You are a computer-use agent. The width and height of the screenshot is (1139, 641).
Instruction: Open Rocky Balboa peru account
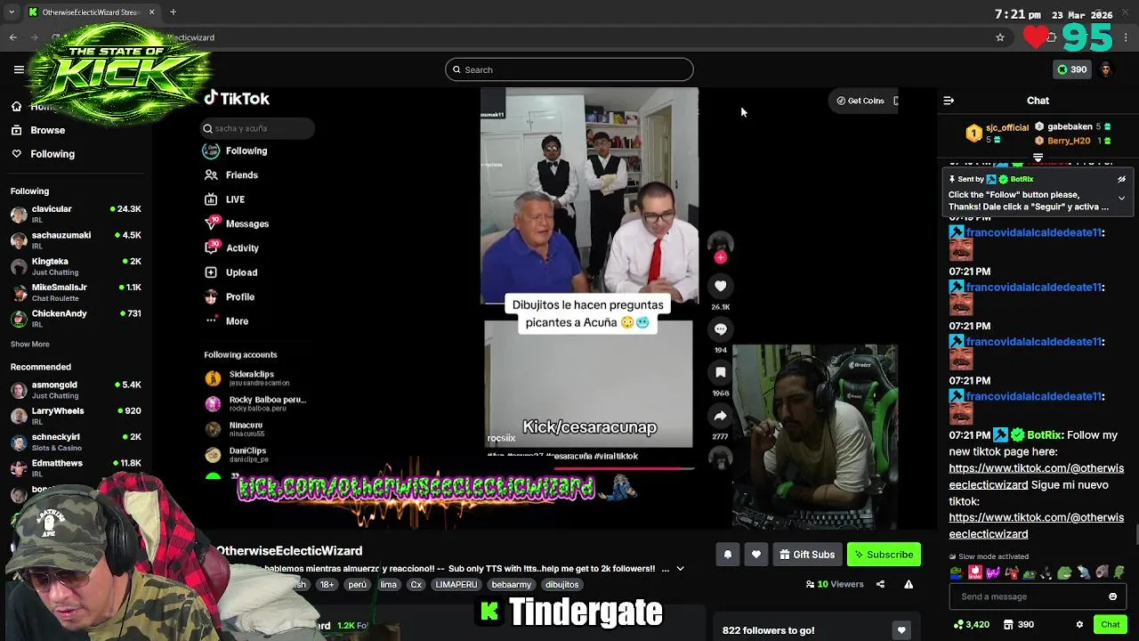[x=255, y=403]
